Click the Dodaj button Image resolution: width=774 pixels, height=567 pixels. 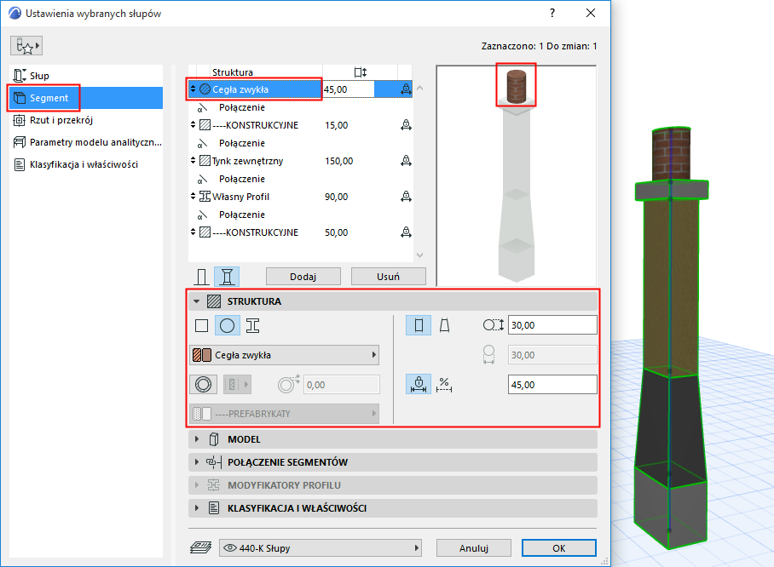point(303,276)
